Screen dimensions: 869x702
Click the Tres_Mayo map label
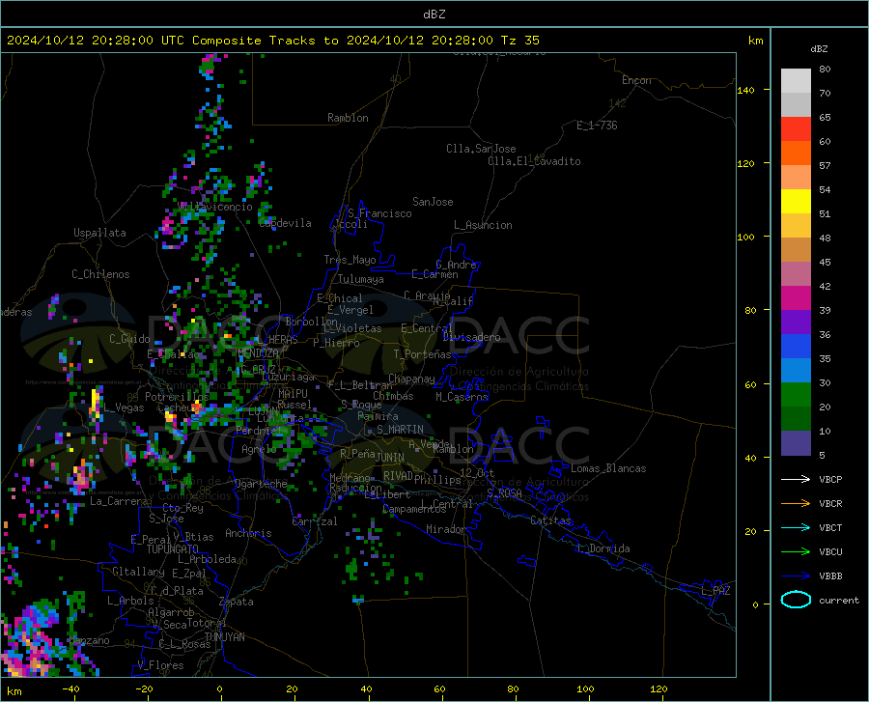click(350, 260)
